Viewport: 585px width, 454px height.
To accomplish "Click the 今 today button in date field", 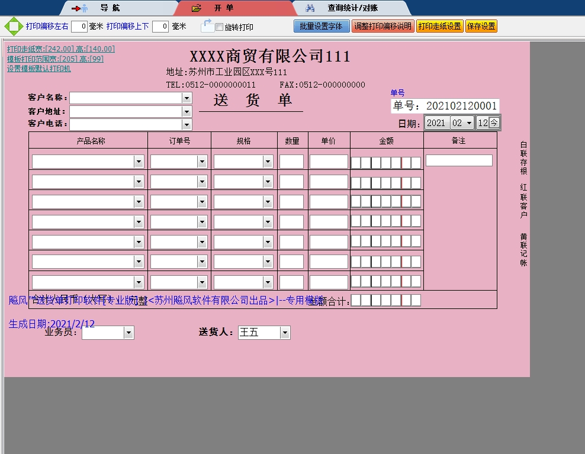I will point(494,123).
